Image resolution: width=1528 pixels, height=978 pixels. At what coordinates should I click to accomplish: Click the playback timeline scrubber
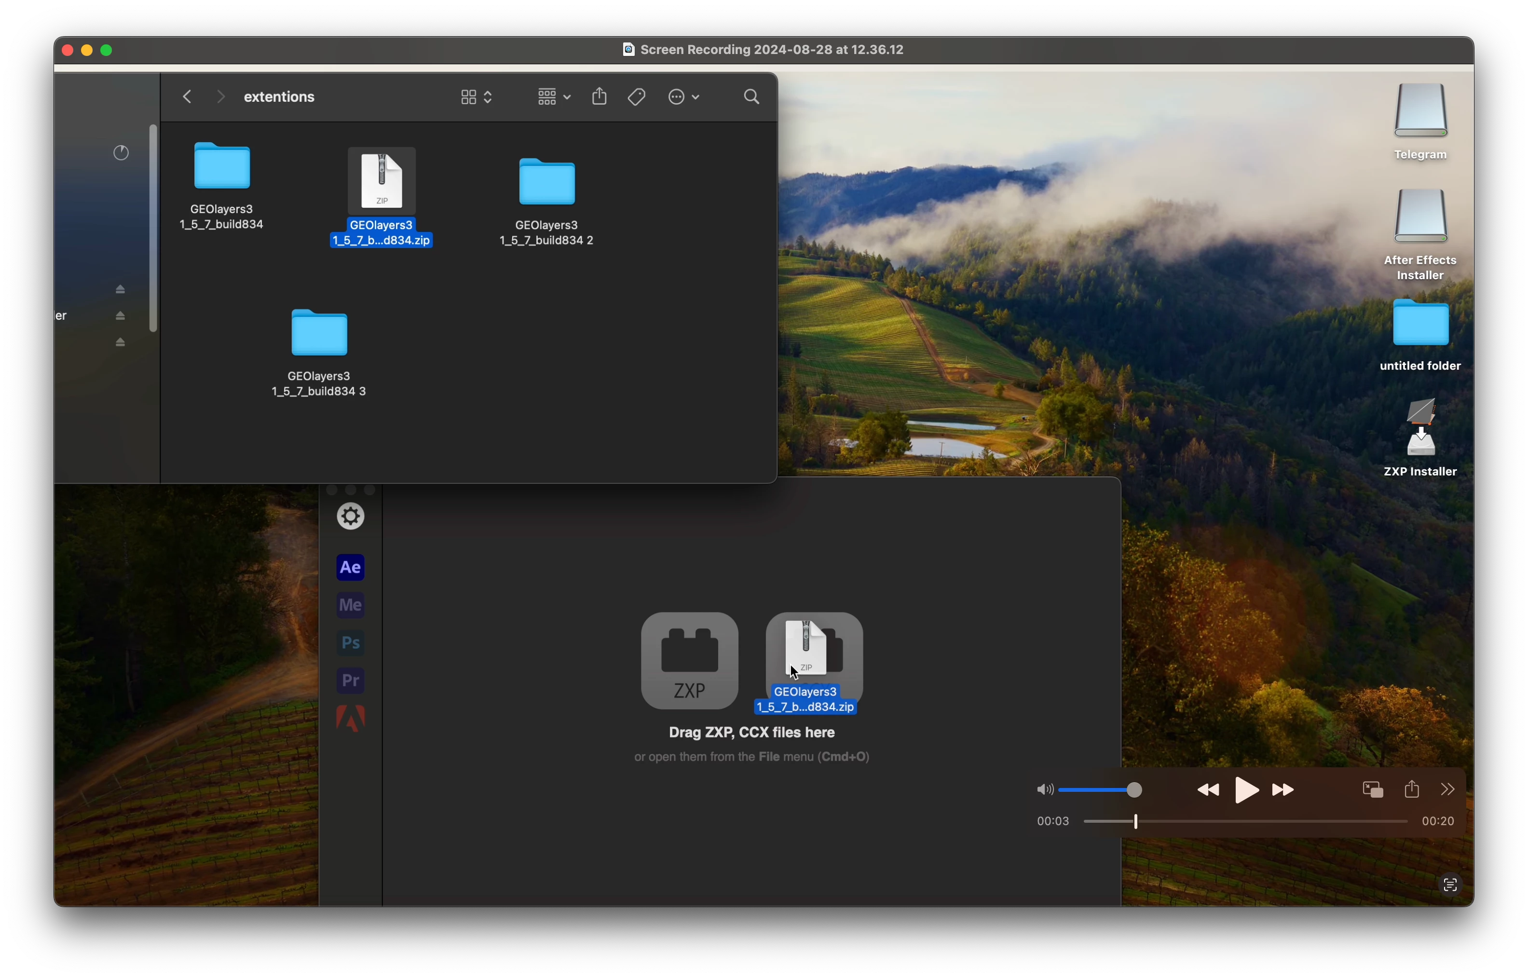[1135, 822]
